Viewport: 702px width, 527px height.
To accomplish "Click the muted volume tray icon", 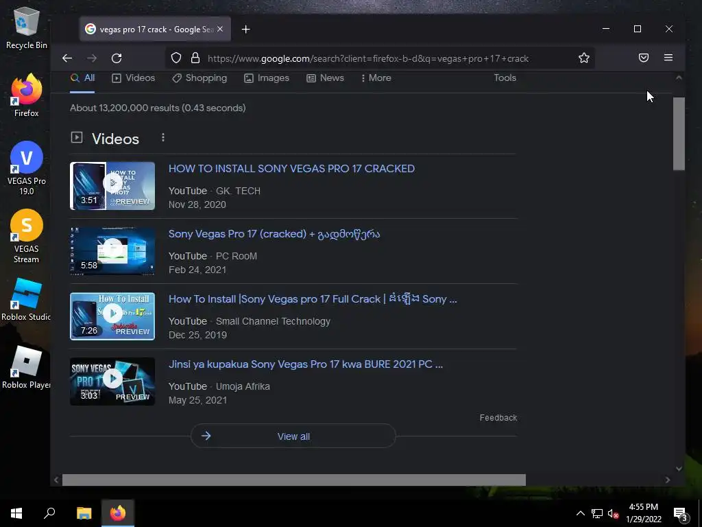I will click(x=614, y=513).
